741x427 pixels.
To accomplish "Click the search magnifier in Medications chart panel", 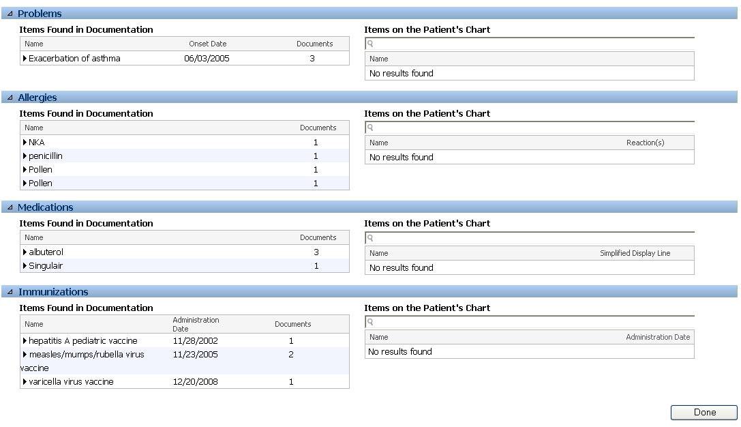I will tap(370, 237).
